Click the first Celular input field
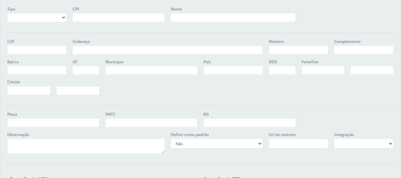Viewport: 401px width, 178px height. [29, 91]
